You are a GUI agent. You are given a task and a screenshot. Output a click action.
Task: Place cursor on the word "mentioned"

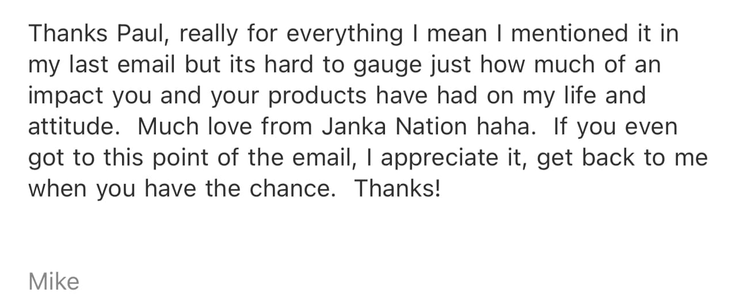point(570,34)
